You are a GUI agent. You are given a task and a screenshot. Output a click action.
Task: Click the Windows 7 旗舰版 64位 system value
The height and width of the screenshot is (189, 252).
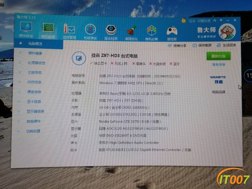coord(131,83)
